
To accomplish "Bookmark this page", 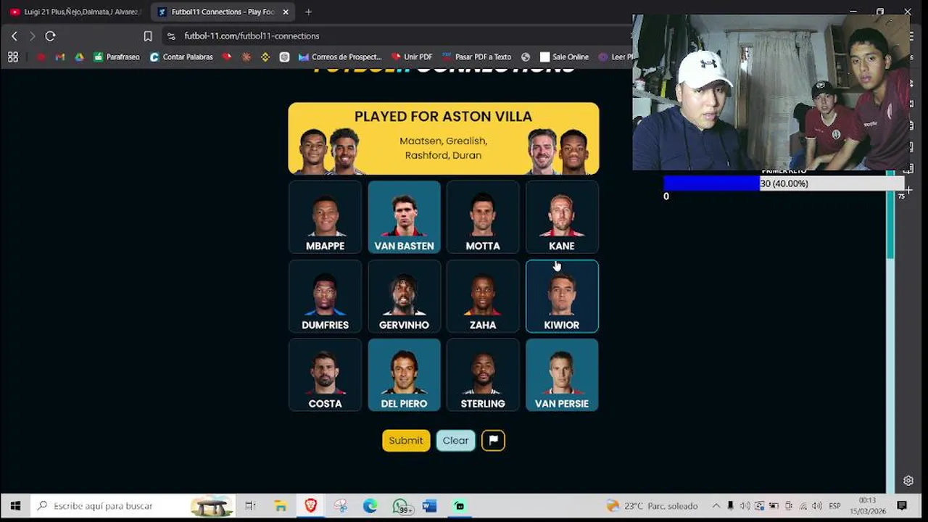I will tap(148, 36).
